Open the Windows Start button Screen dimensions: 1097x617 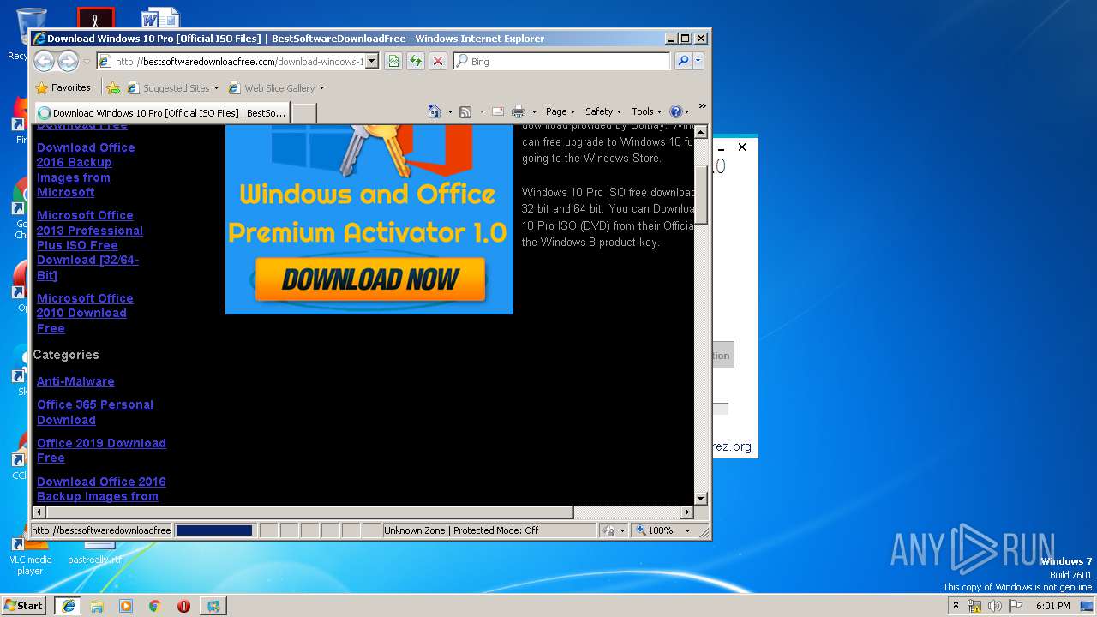click(x=24, y=605)
